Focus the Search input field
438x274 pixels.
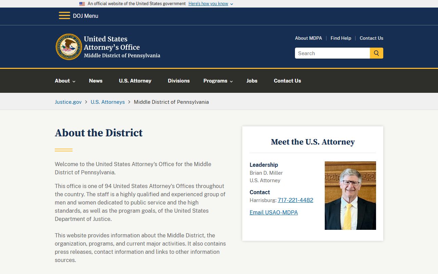pos(332,53)
